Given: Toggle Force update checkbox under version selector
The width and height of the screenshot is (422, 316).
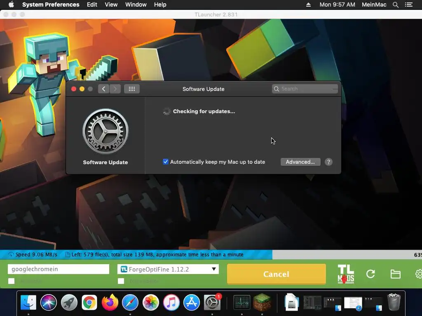Looking at the screenshot, I should pyautogui.click(x=121, y=281).
